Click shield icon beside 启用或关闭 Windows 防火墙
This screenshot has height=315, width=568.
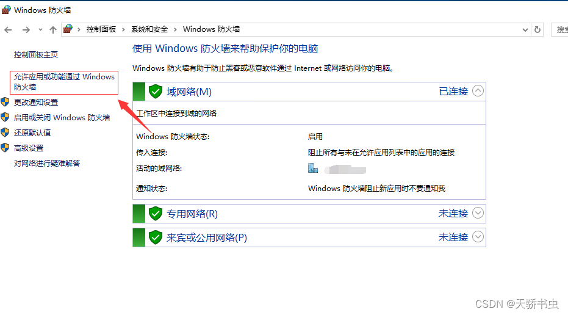5,117
